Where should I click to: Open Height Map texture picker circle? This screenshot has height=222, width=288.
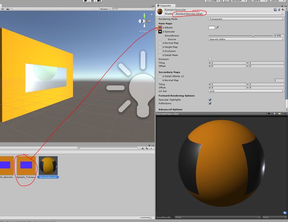point(163,47)
